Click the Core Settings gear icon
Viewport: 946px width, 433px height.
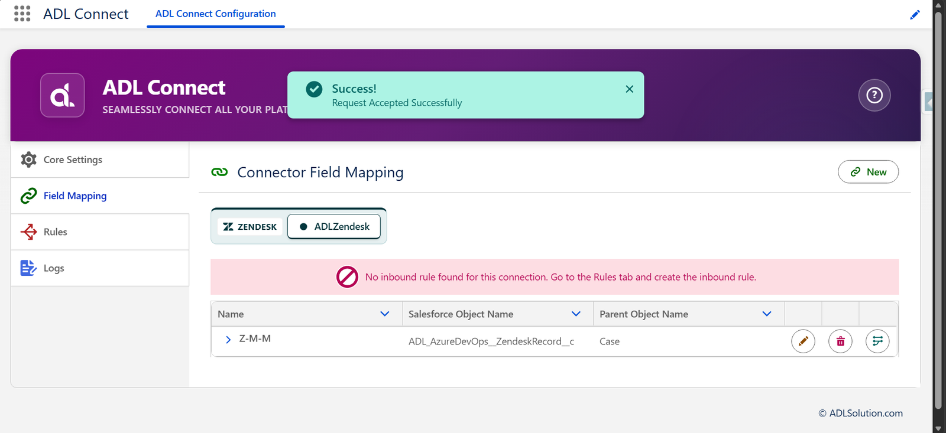(x=28, y=159)
